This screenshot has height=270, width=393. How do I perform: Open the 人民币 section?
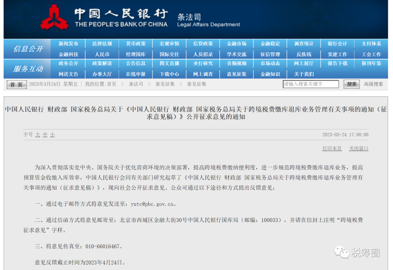point(102,54)
